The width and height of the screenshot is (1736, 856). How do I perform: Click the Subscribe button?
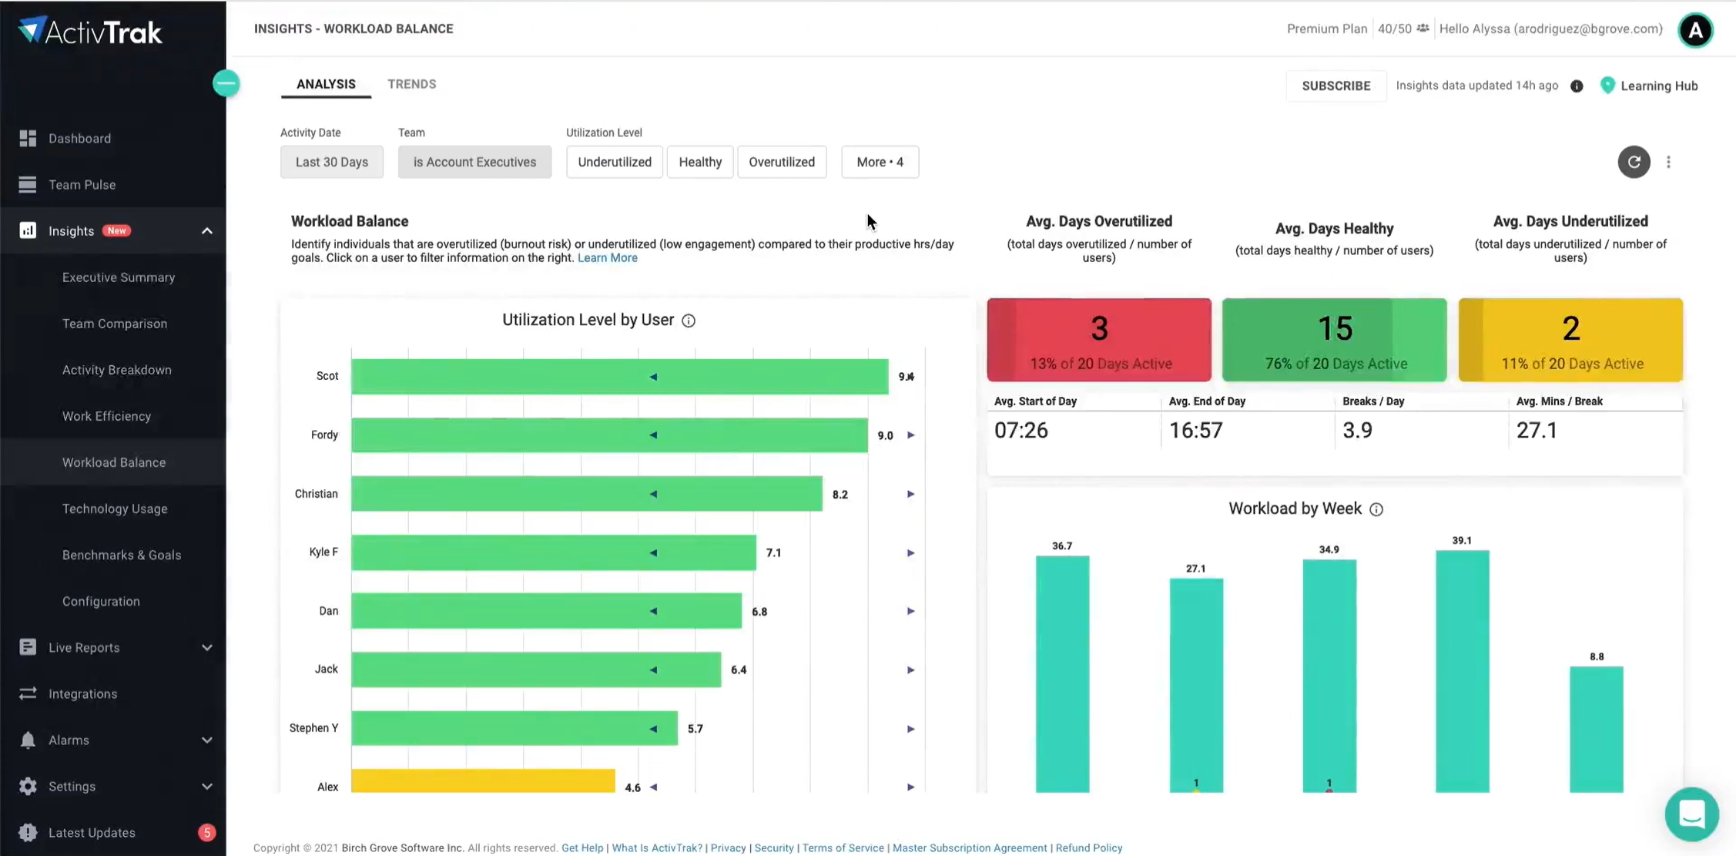click(x=1336, y=86)
